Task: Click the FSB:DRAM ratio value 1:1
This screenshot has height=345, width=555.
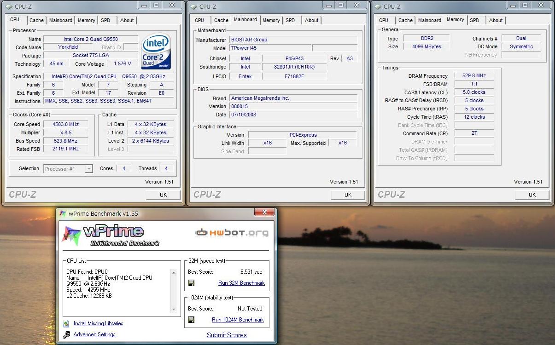Action: (x=474, y=84)
